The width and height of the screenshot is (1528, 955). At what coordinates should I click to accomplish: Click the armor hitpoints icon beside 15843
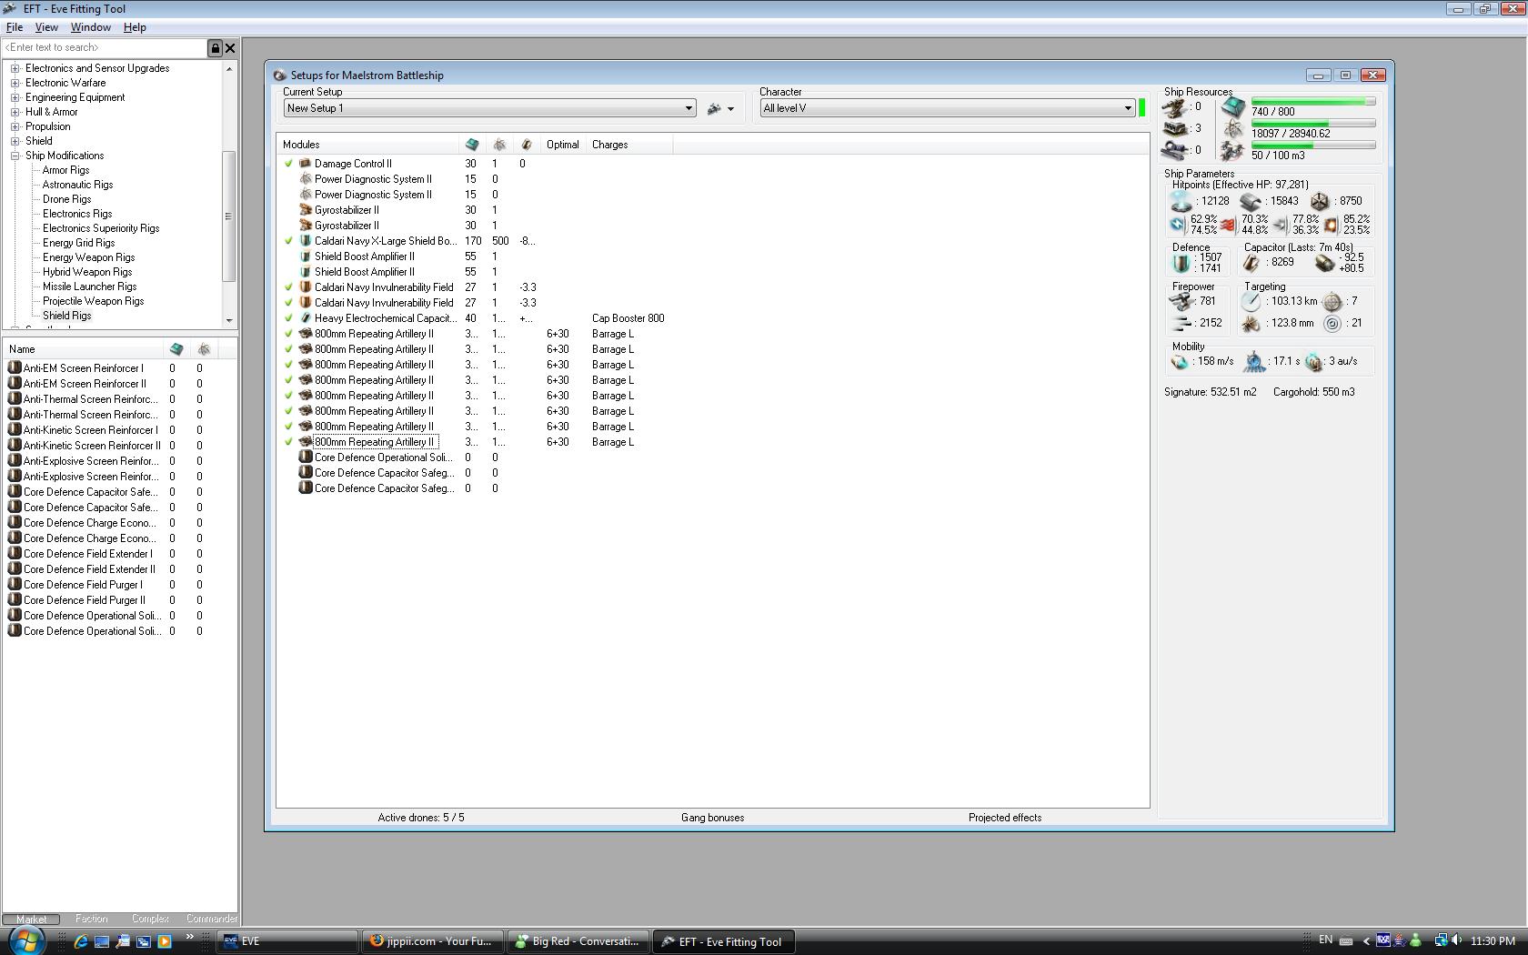pyautogui.click(x=1251, y=201)
